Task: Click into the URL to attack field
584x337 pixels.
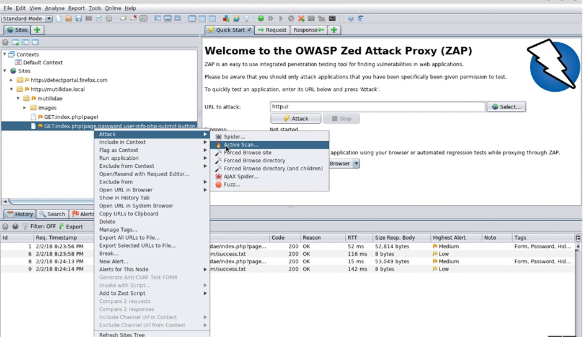Action: tap(377, 107)
